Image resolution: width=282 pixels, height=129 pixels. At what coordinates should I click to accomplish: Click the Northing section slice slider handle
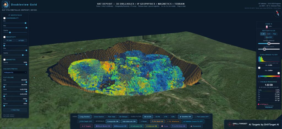point(269,44)
